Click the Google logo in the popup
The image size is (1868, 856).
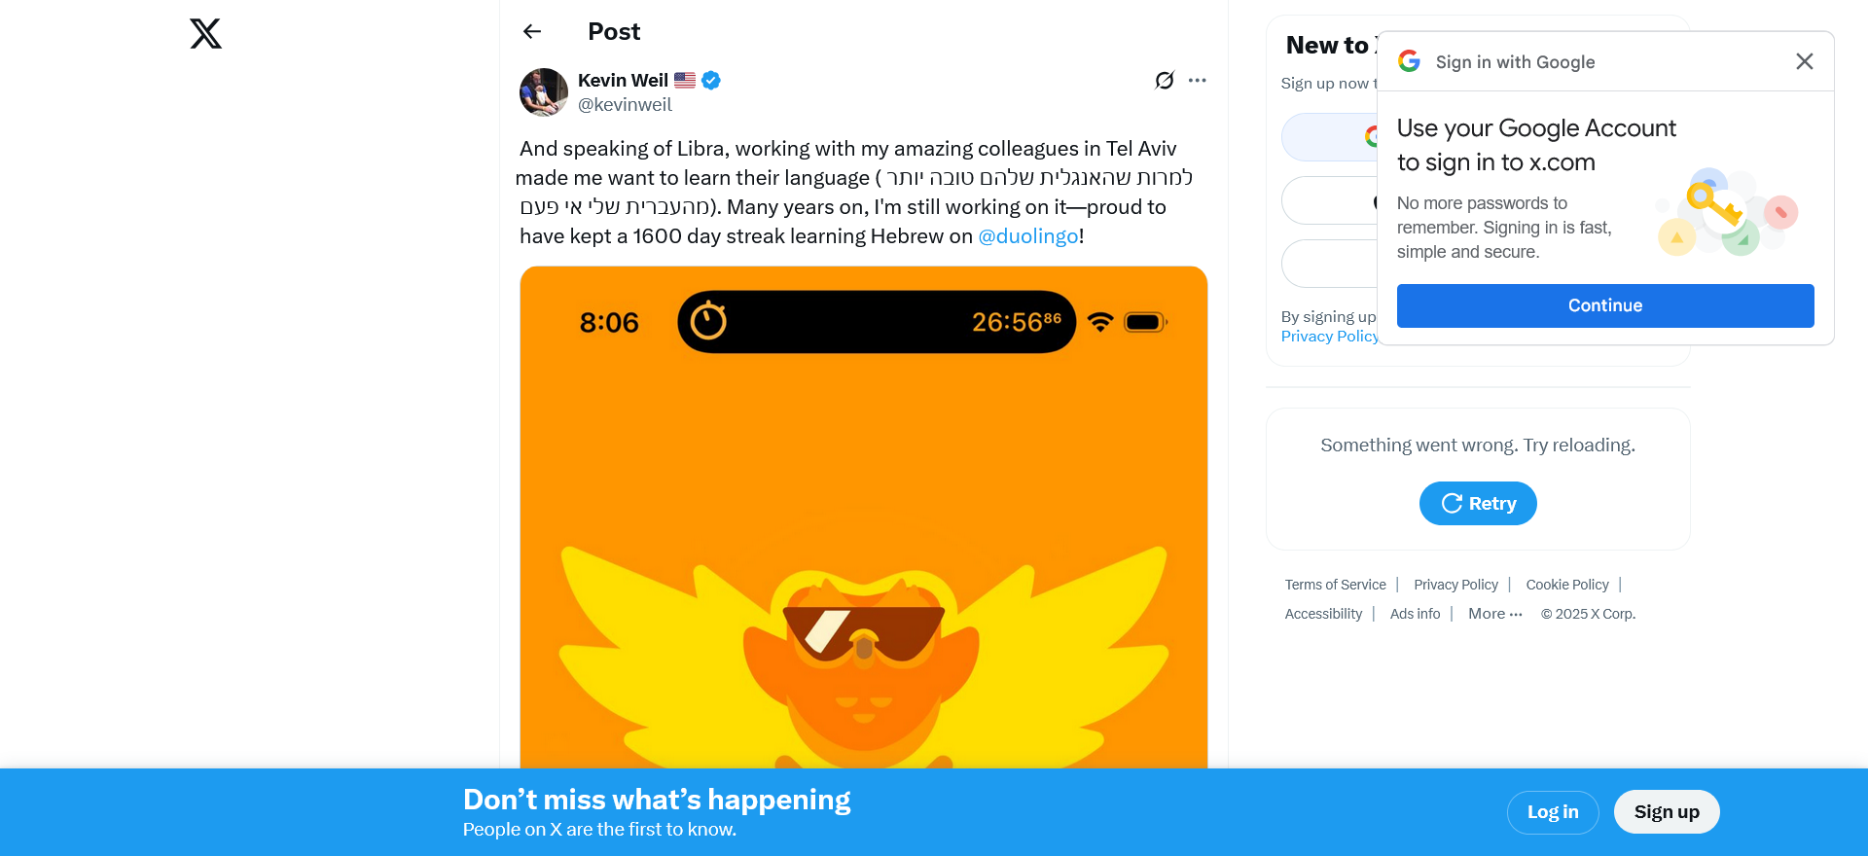click(1409, 61)
